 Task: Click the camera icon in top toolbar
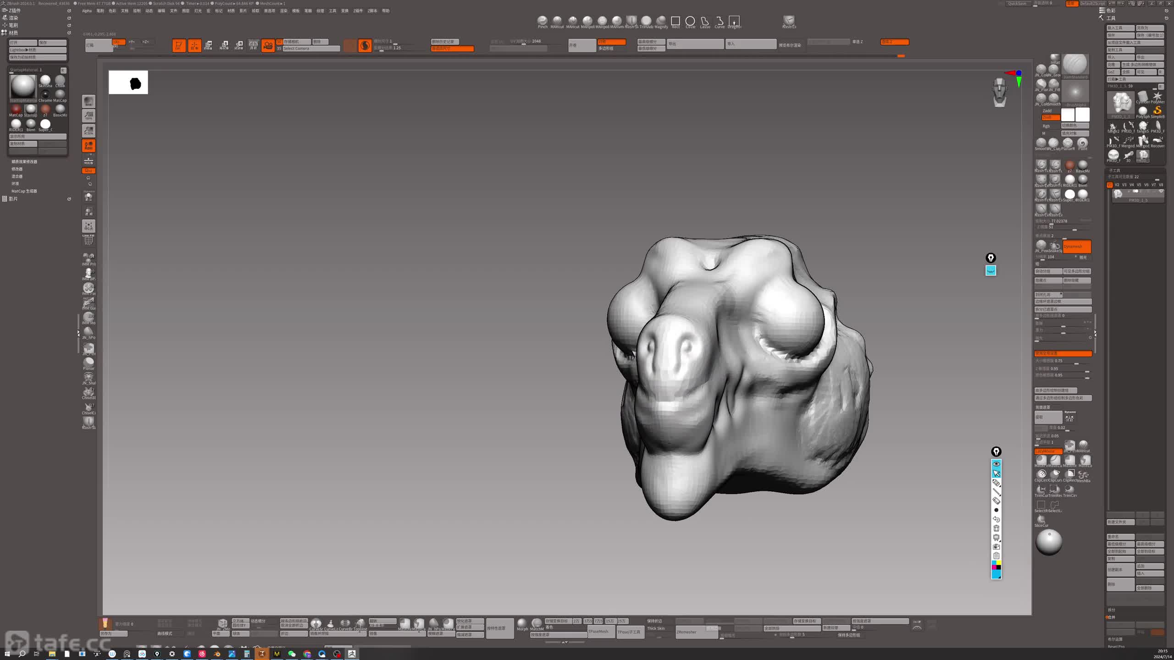(268, 45)
